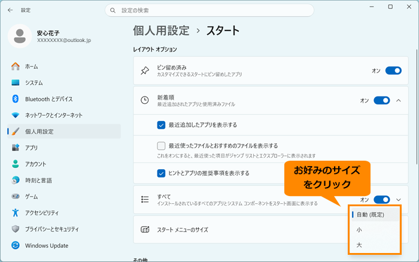The height and width of the screenshot is (262, 419).
Task: Select 大 in size dropdown
Action: tap(375, 245)
